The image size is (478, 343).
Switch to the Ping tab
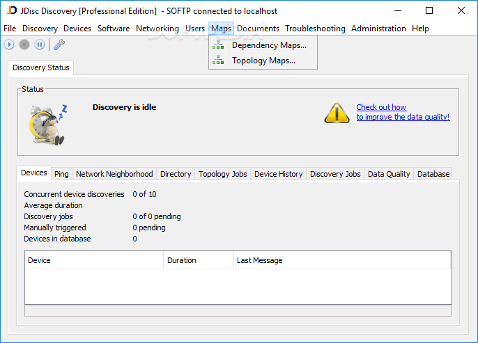click(x=61, y=174)
